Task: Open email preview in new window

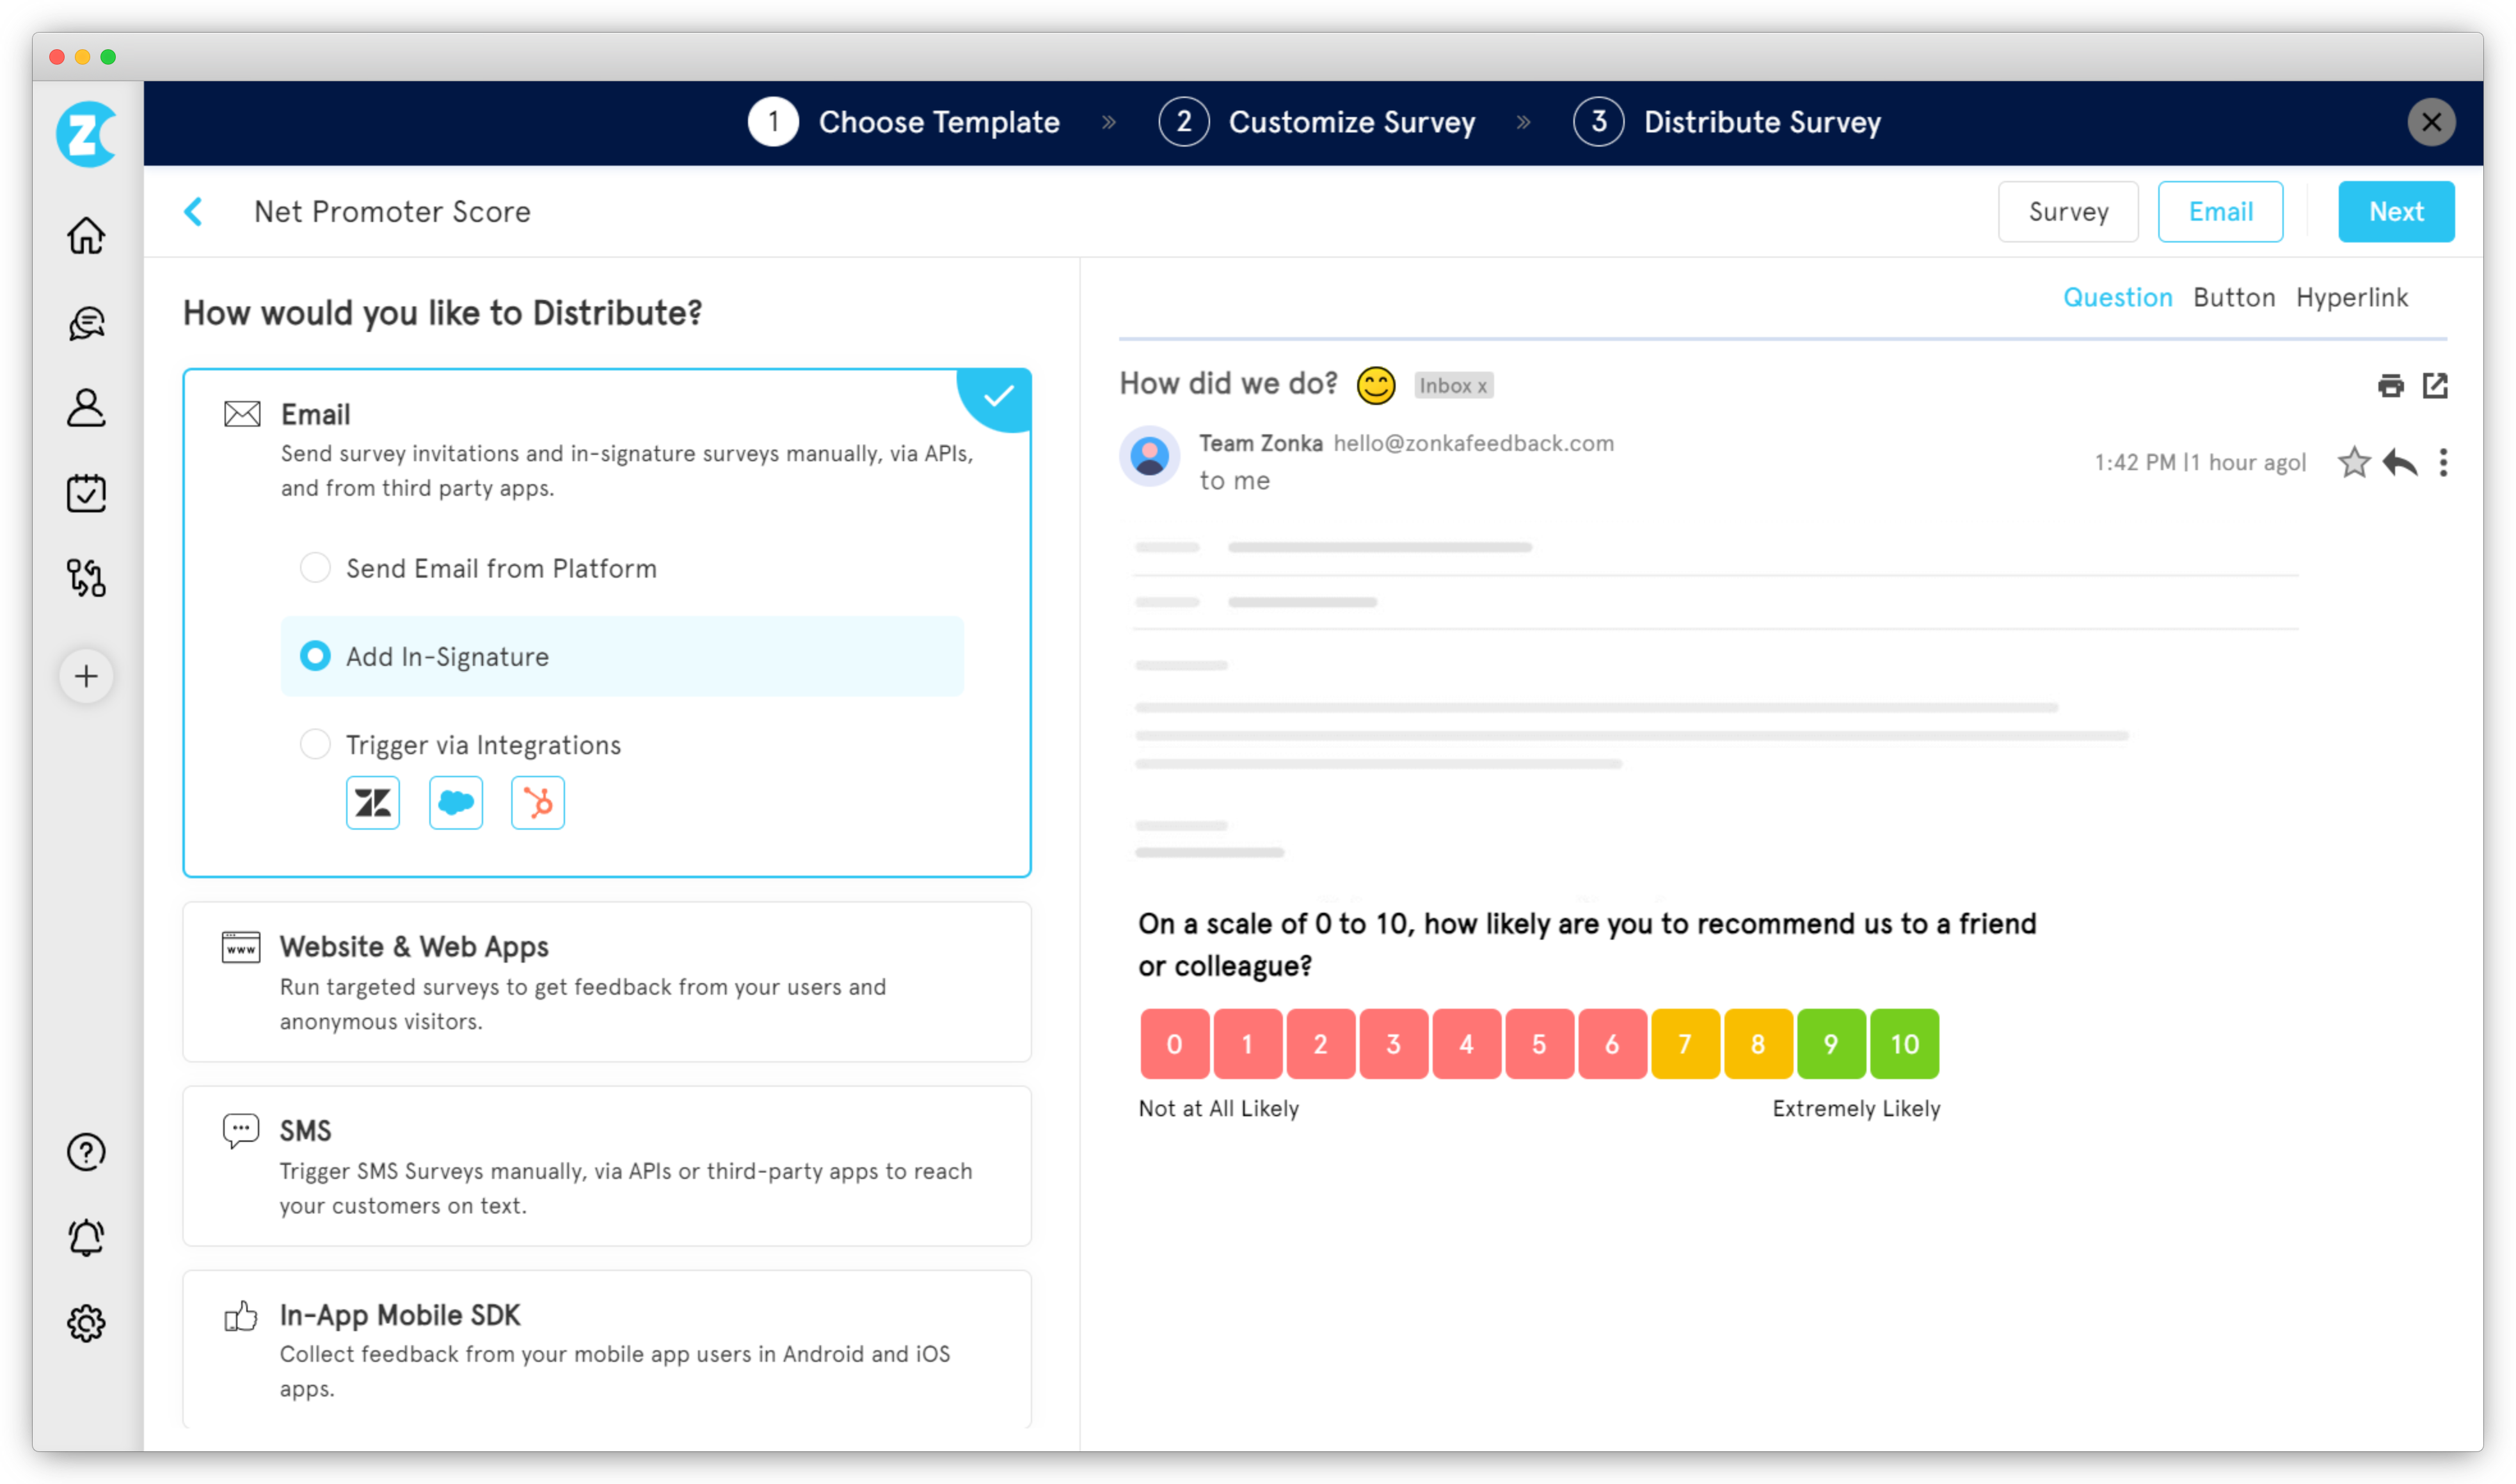Action: [x=2436, y=385]
